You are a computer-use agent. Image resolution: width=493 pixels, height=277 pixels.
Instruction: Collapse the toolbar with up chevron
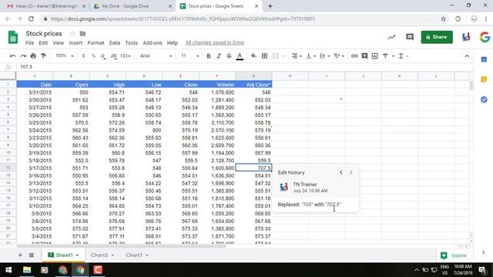click(x=467, y=56)
